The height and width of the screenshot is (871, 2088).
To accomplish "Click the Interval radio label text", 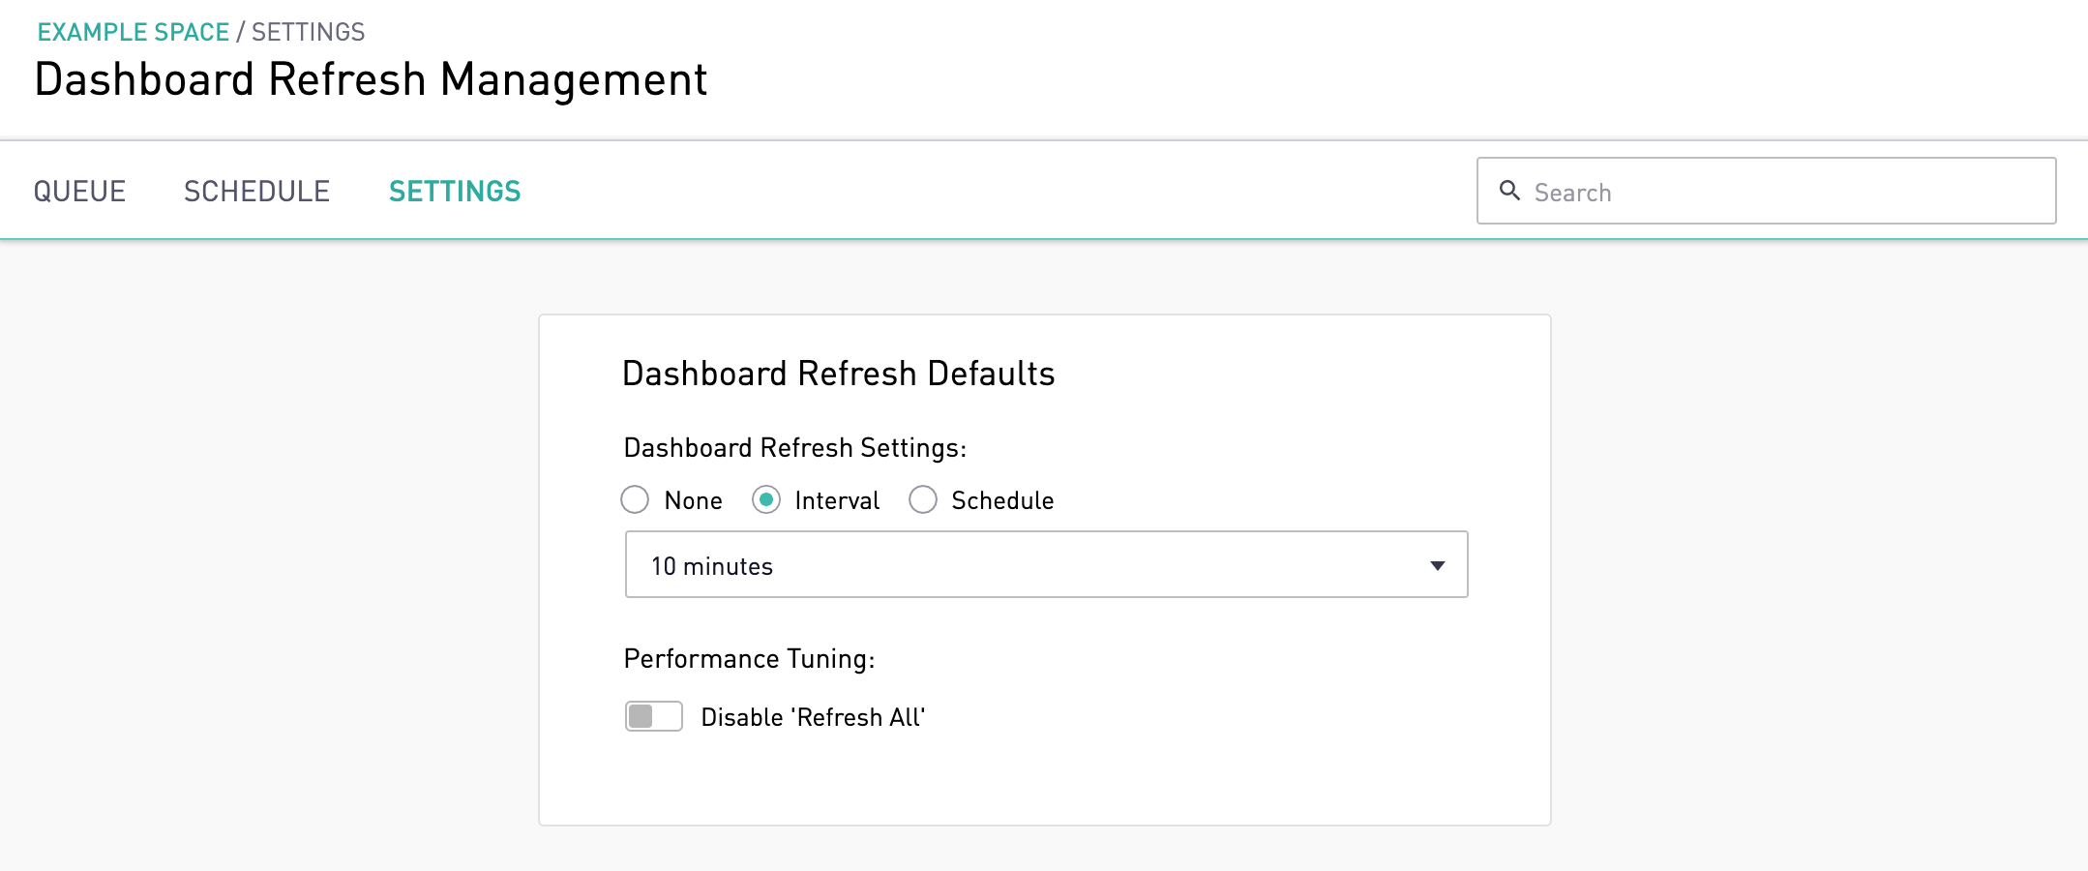I will pyautogui.click(x=837, y=500).
